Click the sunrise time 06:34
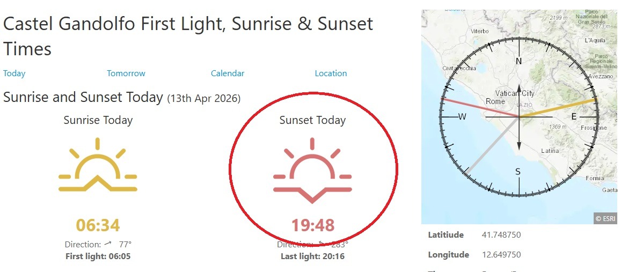621x272 pixels. [98, 225]
